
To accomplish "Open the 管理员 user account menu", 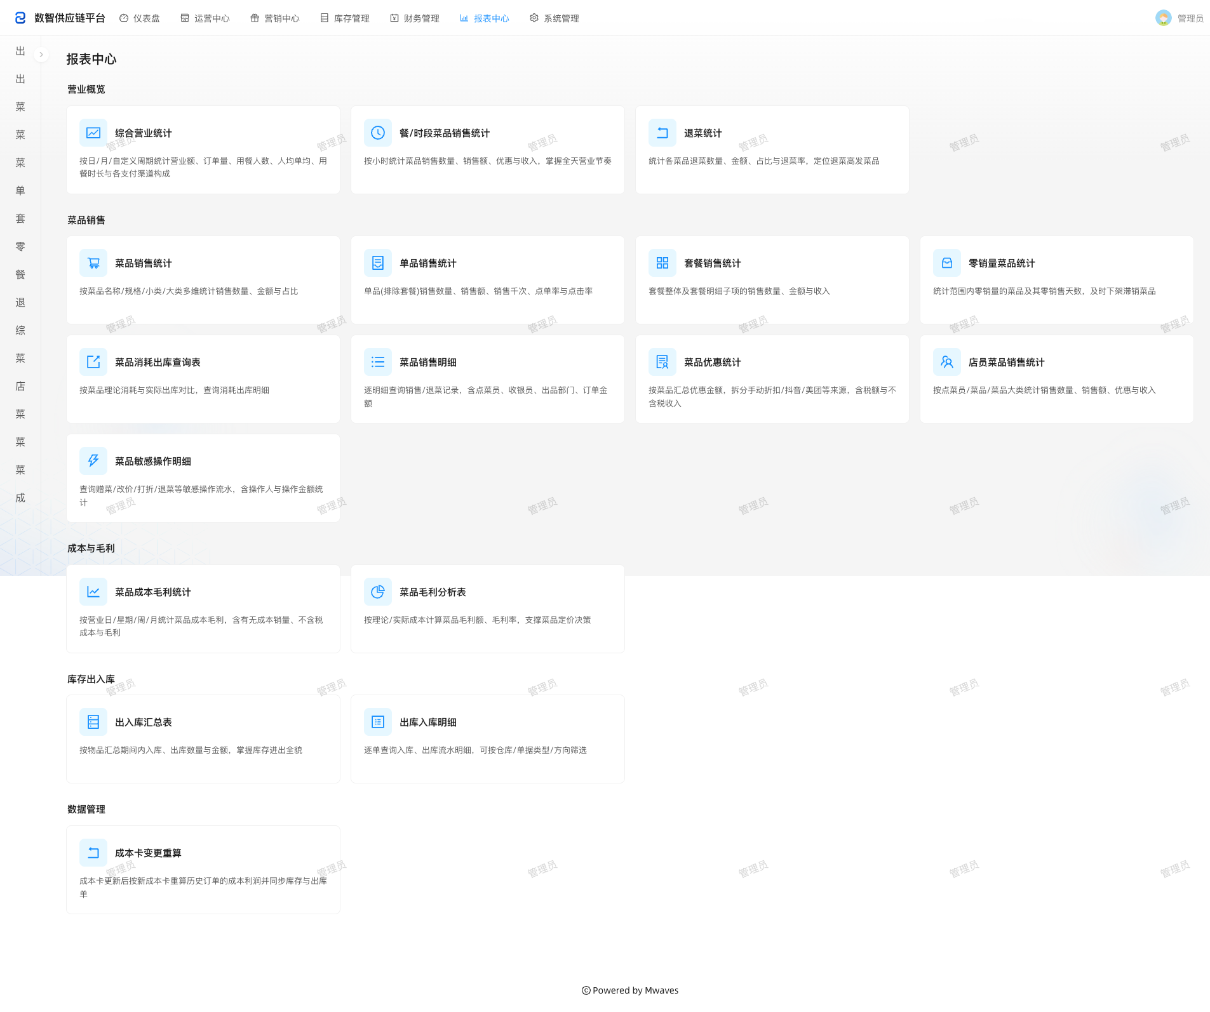I will (1180, 18).
